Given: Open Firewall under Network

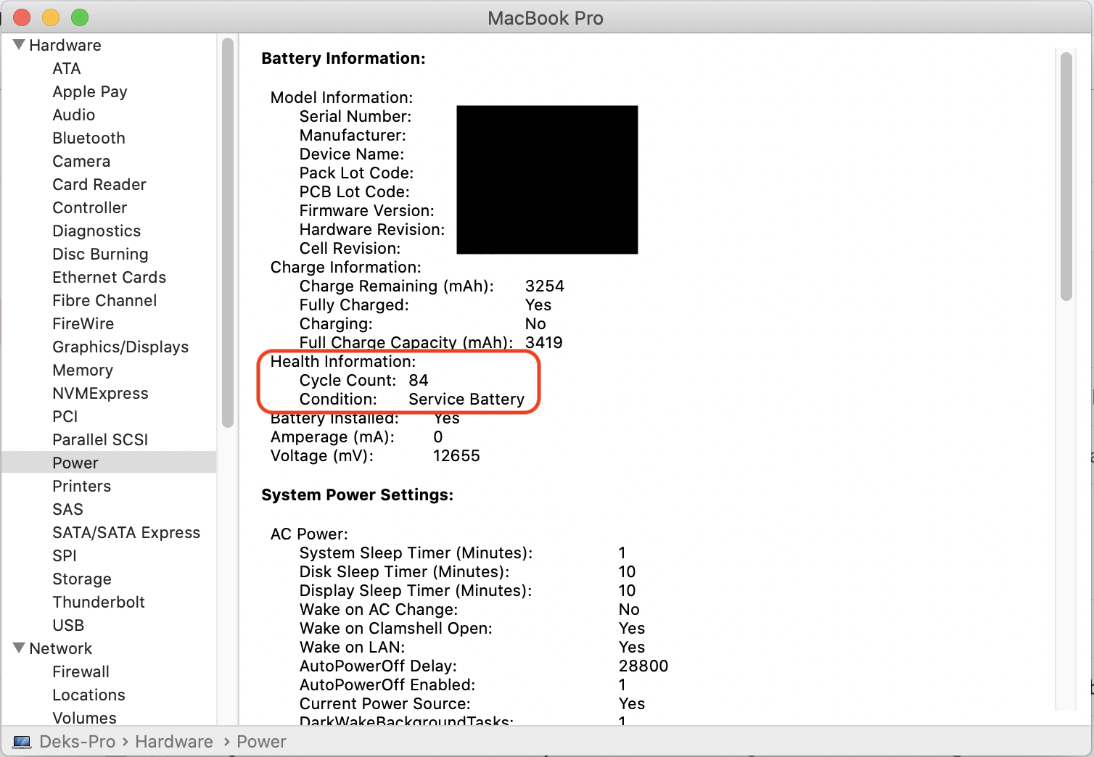Looking at the screenshot, I should (81, 671).
